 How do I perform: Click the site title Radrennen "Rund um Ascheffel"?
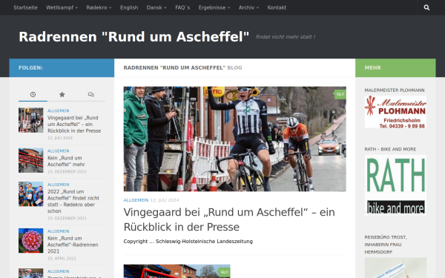[x=134, y=37]
